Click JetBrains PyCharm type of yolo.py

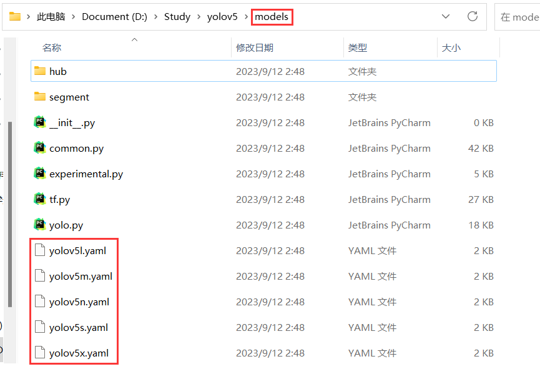pos(389,225)
